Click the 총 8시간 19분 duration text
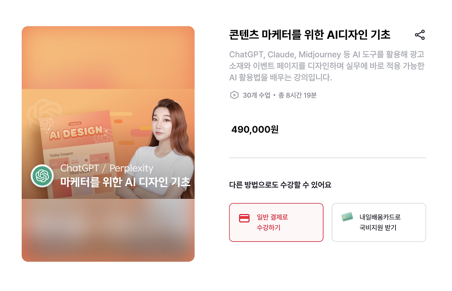 [x=297, y=95]
